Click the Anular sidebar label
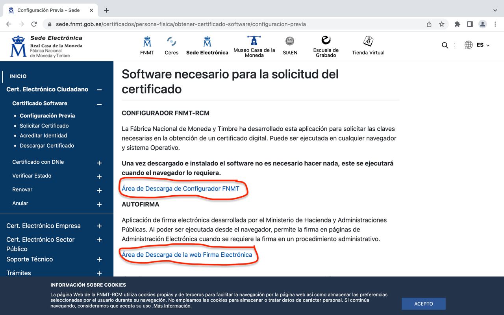 coord(20,203)
